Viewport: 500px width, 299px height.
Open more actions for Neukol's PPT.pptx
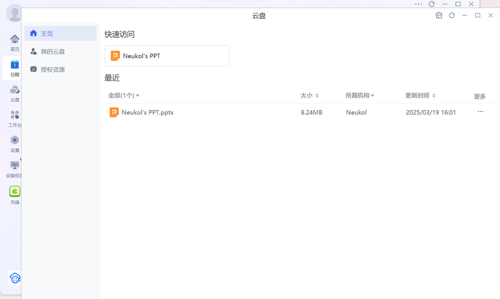[480, 112]
